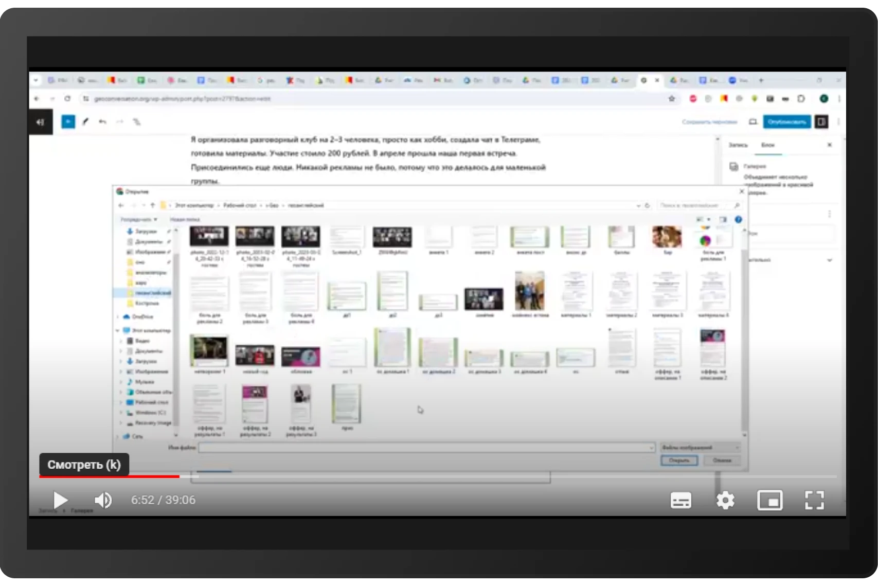878x586 pixels.
Task: Switch to miniplayer mode
Action: pos(769,500)
